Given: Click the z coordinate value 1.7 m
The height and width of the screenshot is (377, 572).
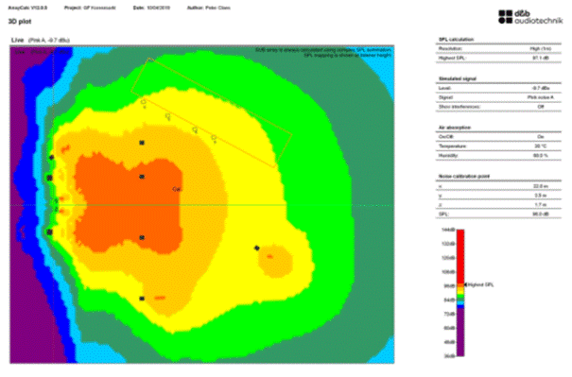Looking at the screenshot, I should point(541,205).
